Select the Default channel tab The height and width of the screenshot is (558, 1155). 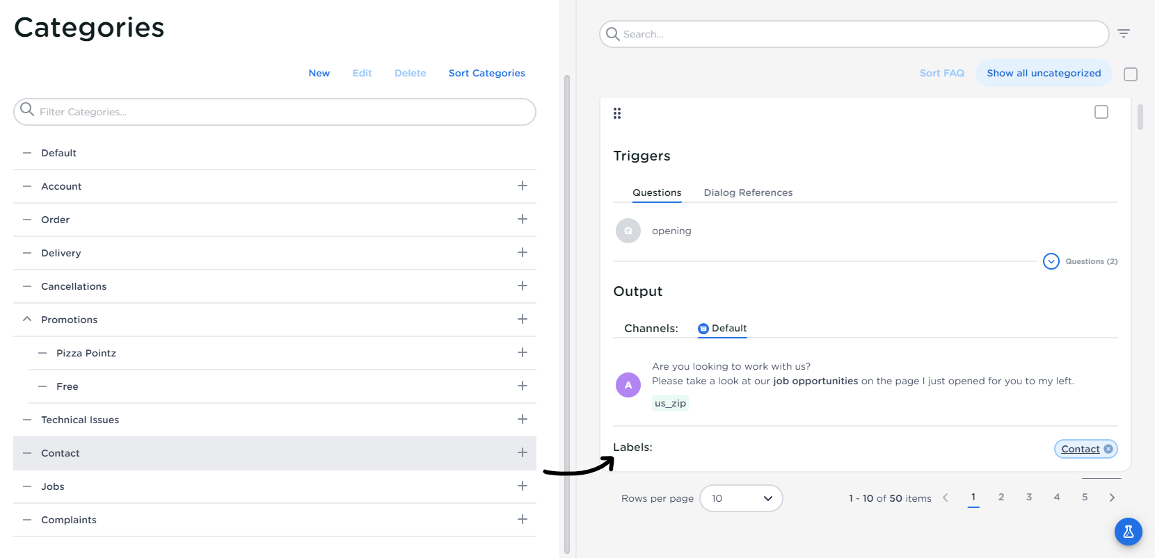point(722,328)
